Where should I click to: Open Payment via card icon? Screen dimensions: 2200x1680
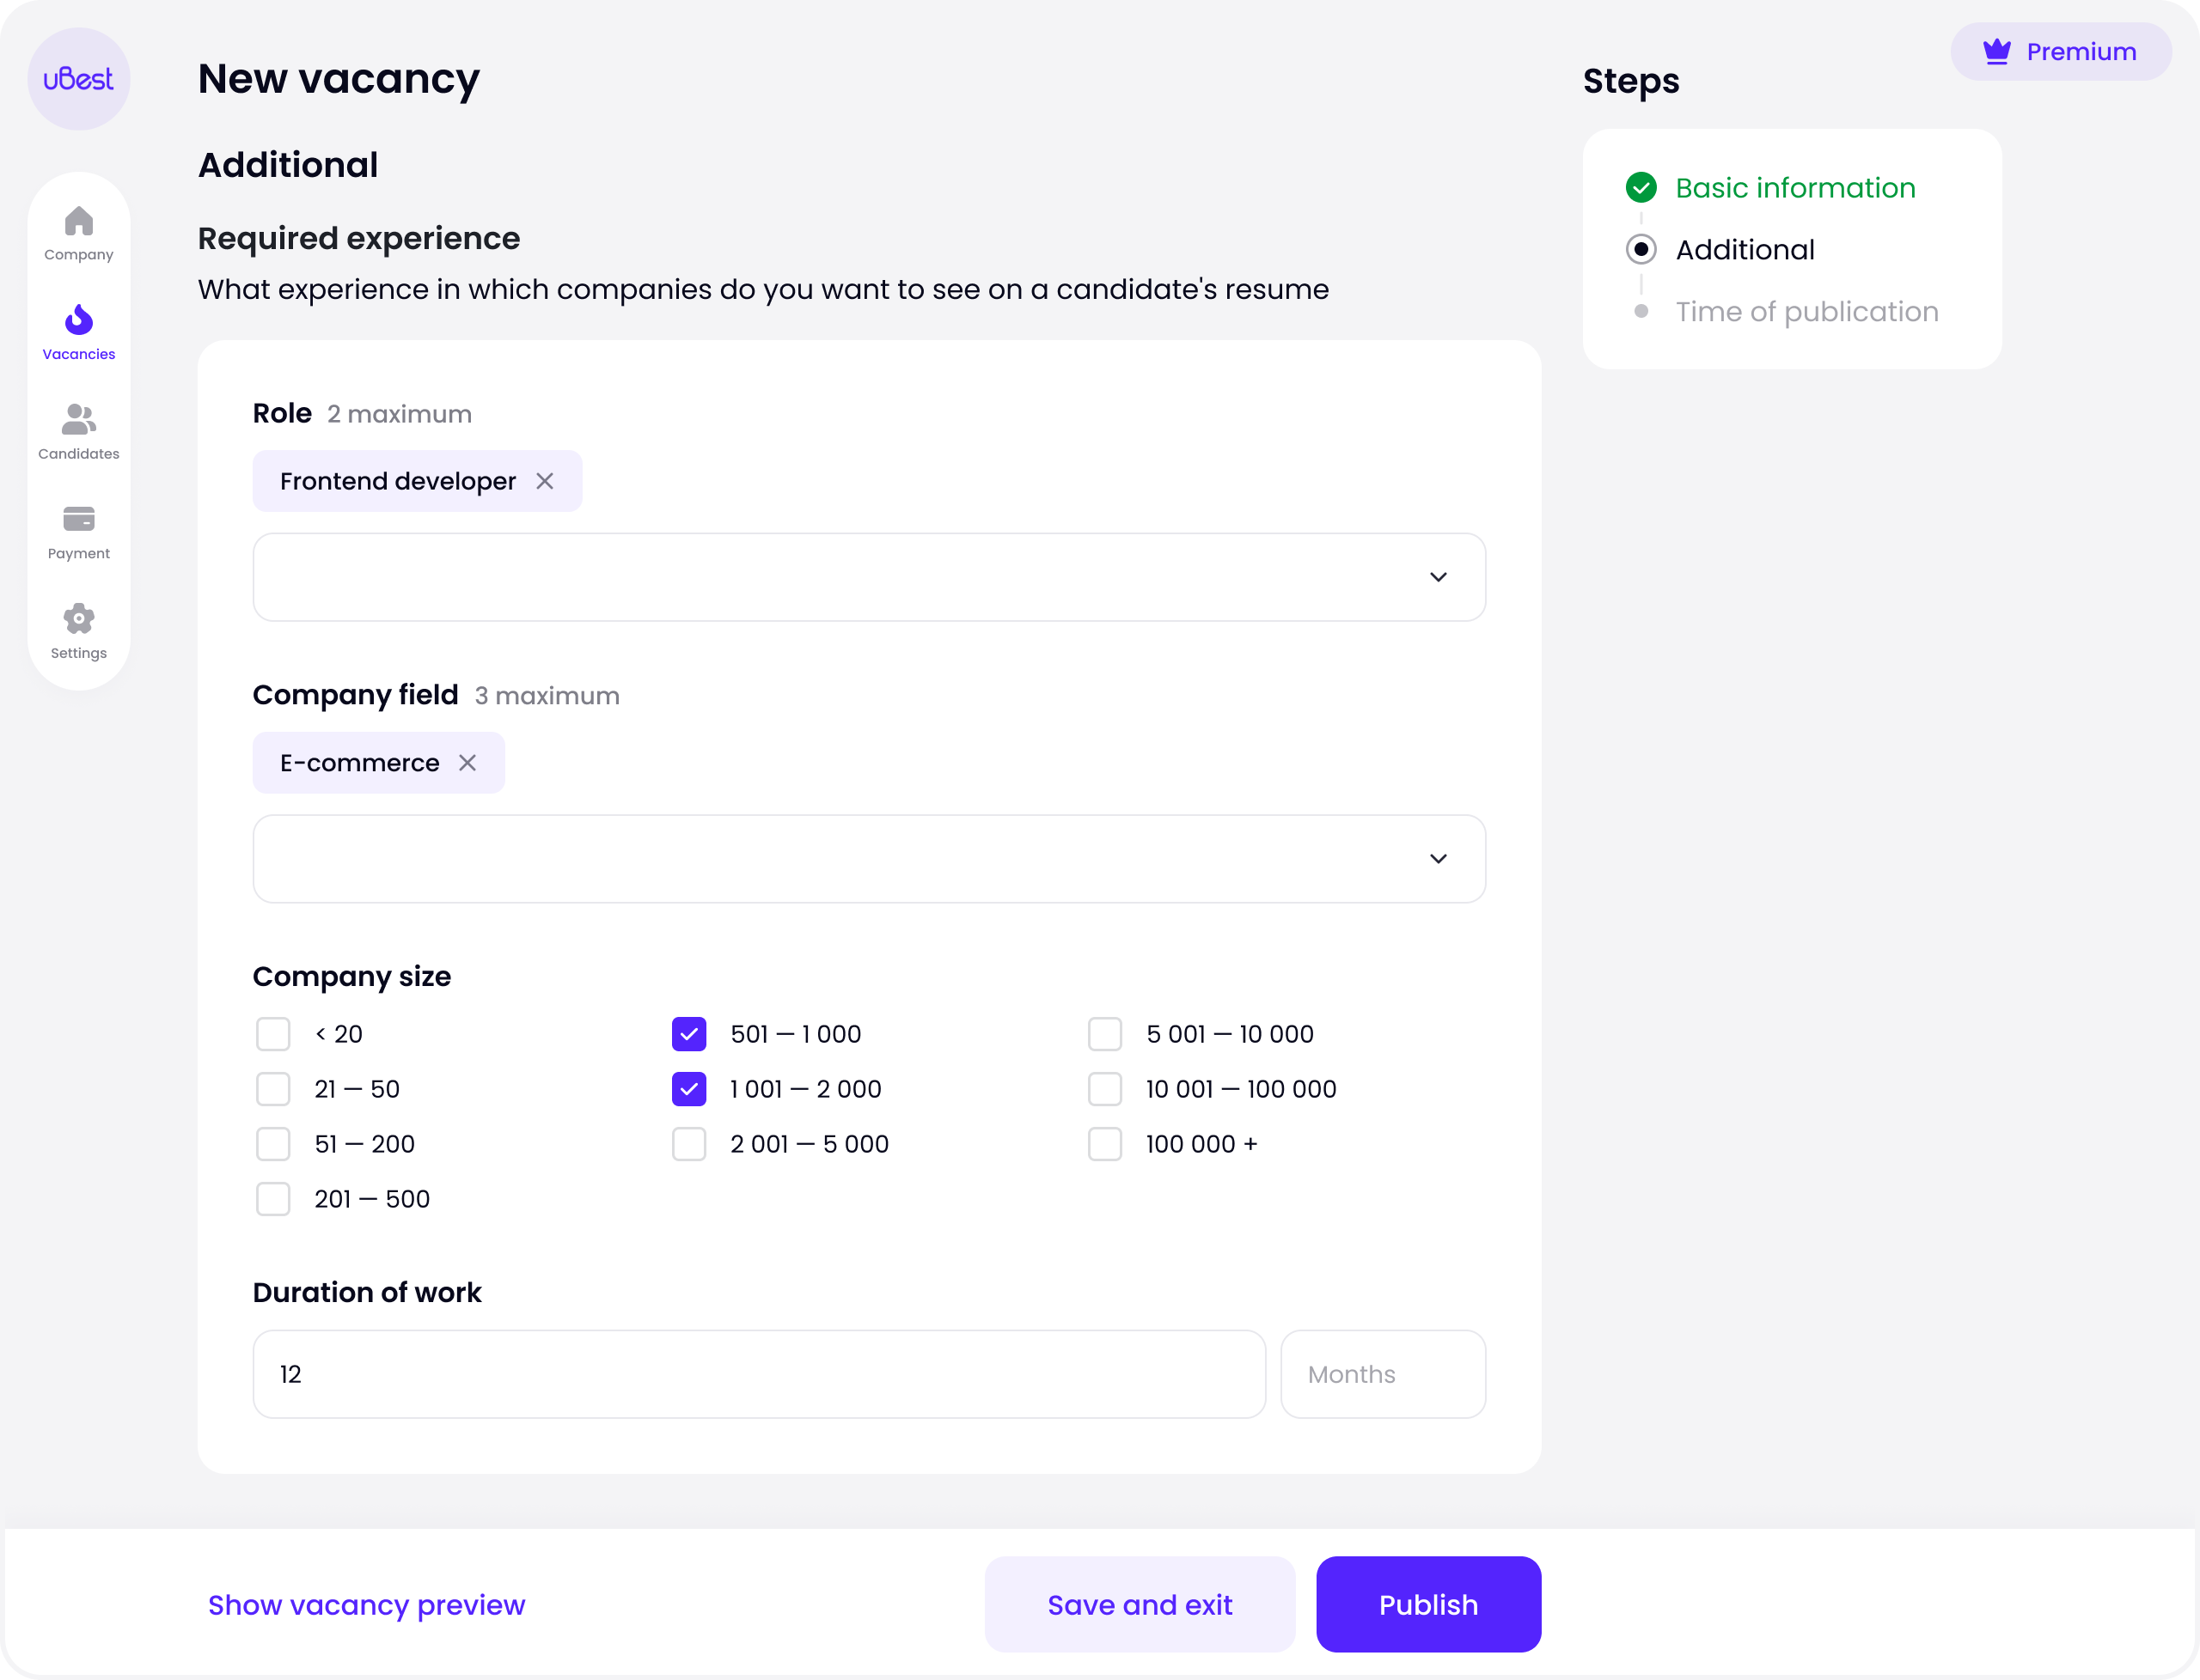tap(78, 519)
